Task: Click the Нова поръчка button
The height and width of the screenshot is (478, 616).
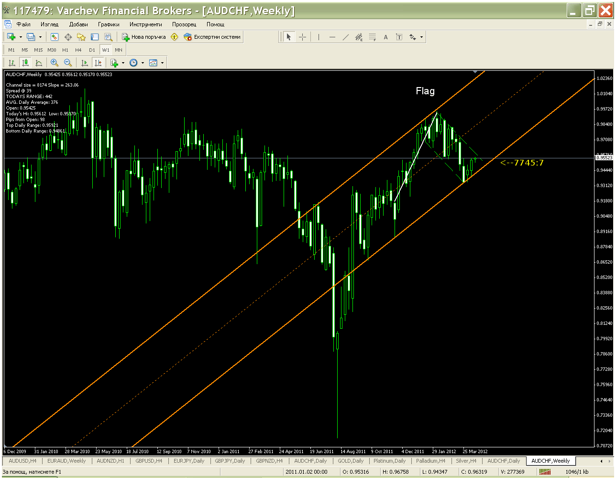Action: point(144,37)
